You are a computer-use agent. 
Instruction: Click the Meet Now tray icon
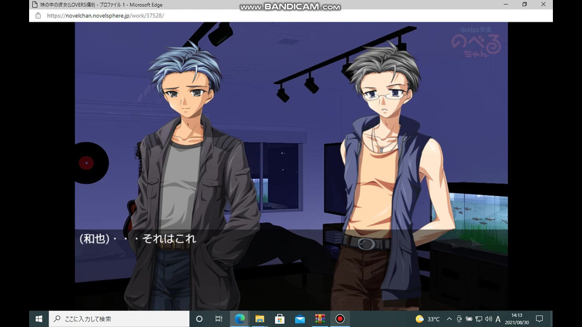(x=459, y=319)
